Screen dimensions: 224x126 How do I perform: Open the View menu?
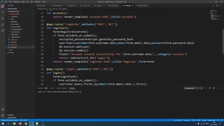click(x=23, y=2)
